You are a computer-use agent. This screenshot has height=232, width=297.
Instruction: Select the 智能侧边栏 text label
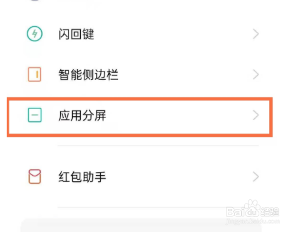click(88, 75)
